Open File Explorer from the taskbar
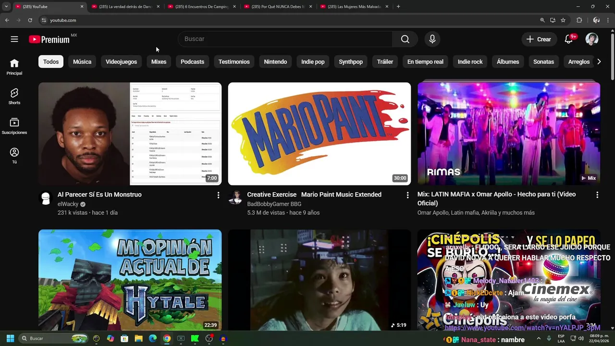Screen dimensions: 615x346 pyautogui.click(x=138, y=338)
